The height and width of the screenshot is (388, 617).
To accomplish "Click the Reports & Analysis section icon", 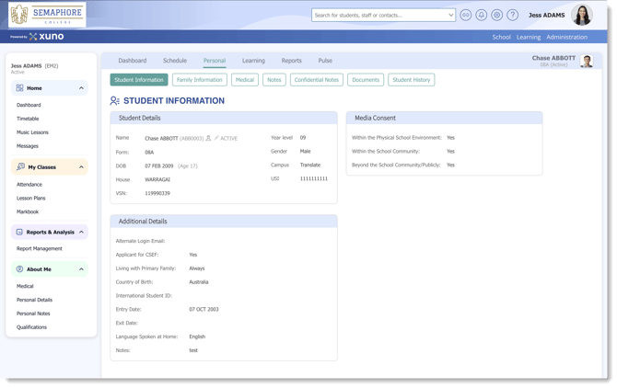I will [x=19, y=232].
